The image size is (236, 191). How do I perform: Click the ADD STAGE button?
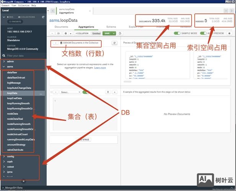pyautogui.click(x=84, y=139)
